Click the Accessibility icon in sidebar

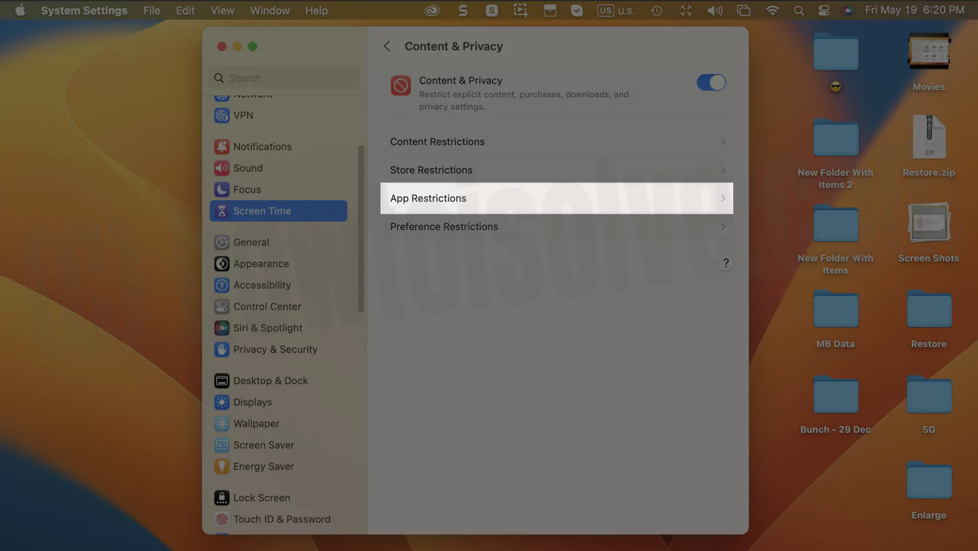tap(221, 285)
